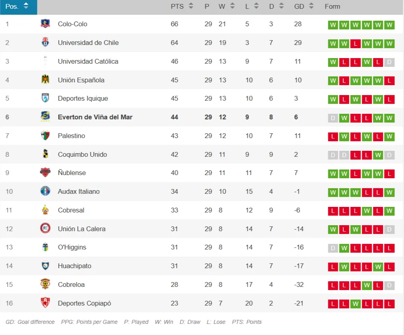The width and height of the screenshot is (404, 335).
Task: Sort standings by PTS column arrows
Action: point(191,6)
